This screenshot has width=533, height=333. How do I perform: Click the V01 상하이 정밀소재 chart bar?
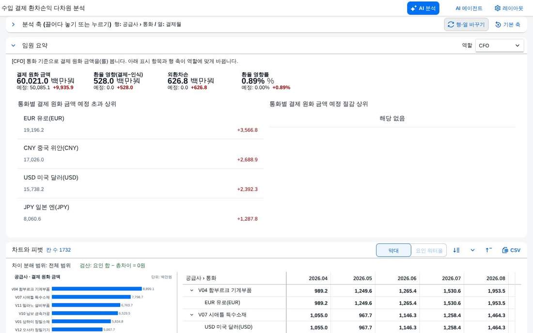coord(81,321)
